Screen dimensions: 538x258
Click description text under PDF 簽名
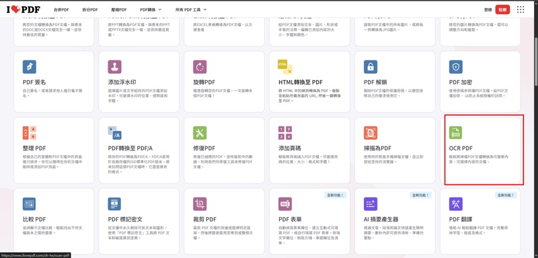[x=52, y=93]
